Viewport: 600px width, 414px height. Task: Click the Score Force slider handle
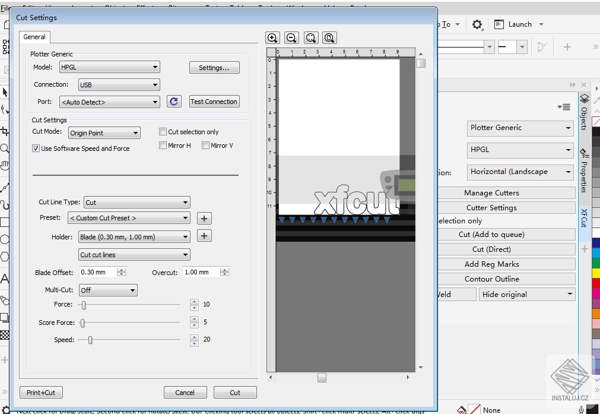[x=82, y=323]
